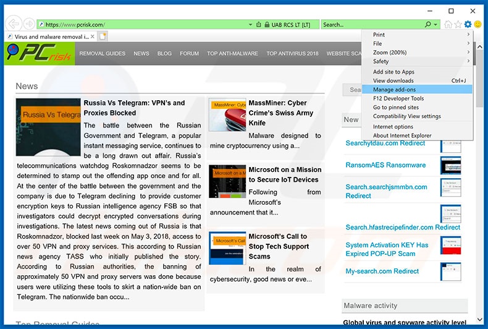
Task: Click the search magnifier icon in search box
Action: (x=427, y=25)
